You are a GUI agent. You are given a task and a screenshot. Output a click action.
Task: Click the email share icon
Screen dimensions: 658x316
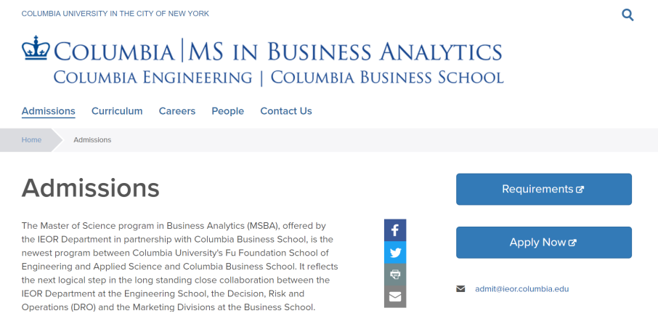395,296
